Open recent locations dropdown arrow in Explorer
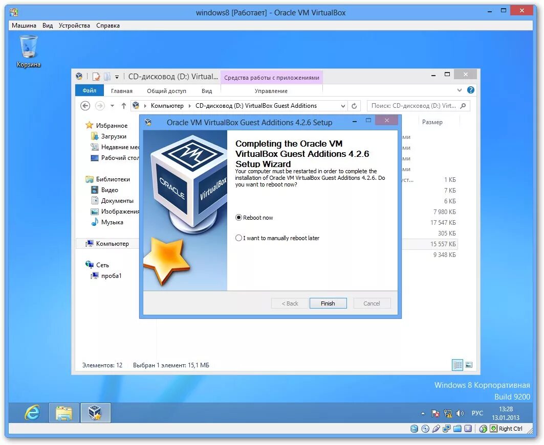 point(112,106)
